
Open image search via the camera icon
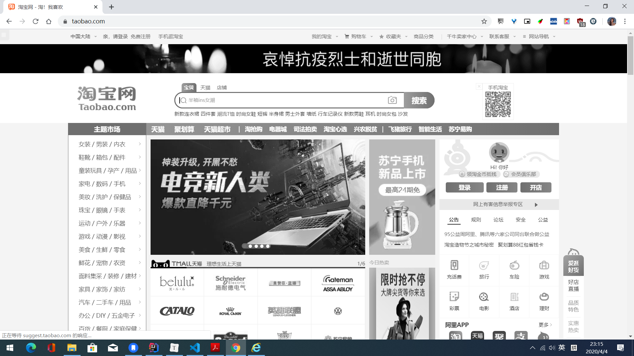coord(392,100)
